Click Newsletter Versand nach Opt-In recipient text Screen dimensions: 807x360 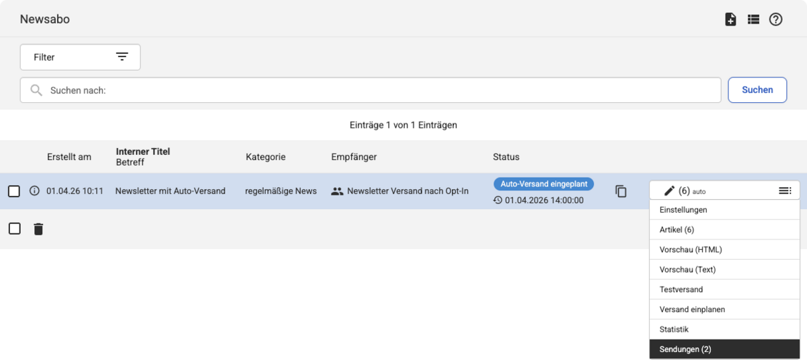click(408, 191)
